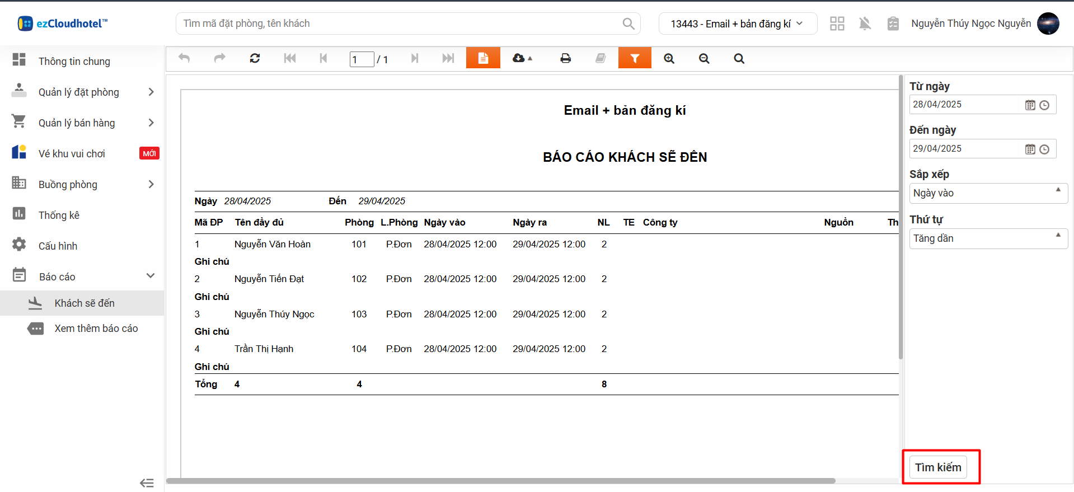Open the export cloud download menu
Screen dimensions: 1074x492
coord(522,58)
